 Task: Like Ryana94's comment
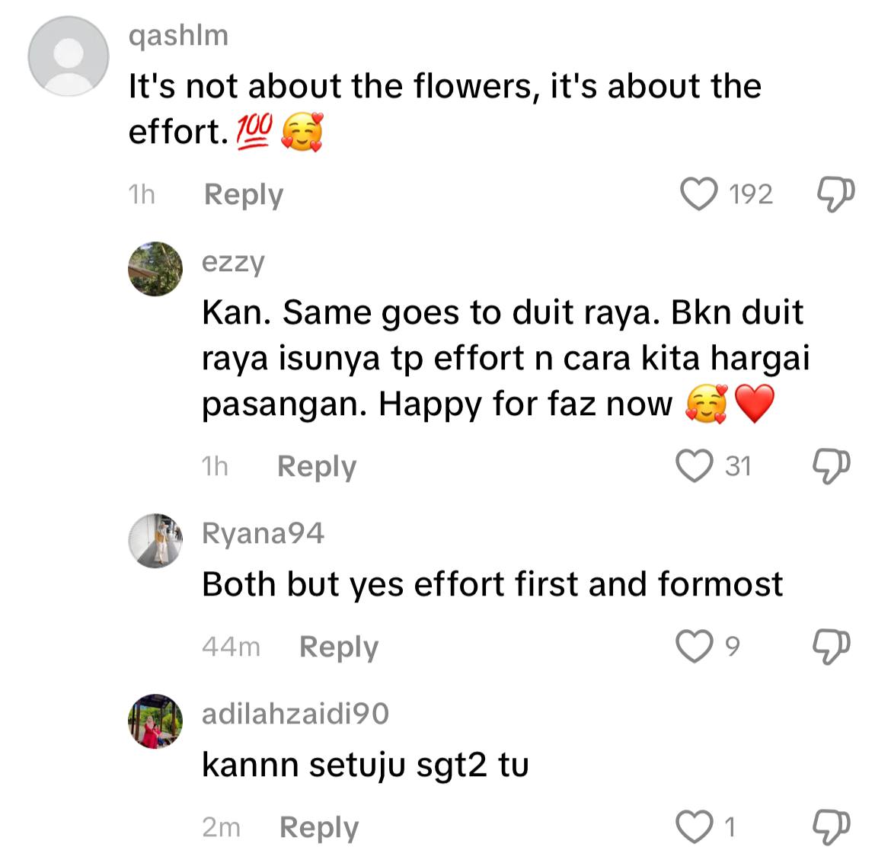point(695,646)
